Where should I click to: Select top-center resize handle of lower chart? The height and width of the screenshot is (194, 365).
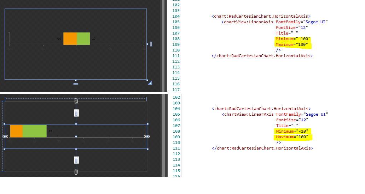click(x=76, y=124)
